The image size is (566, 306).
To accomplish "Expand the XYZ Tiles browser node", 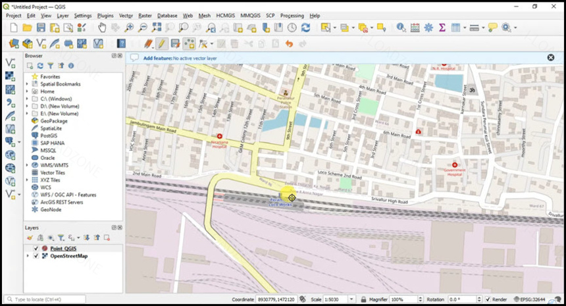I will [27, 180].
